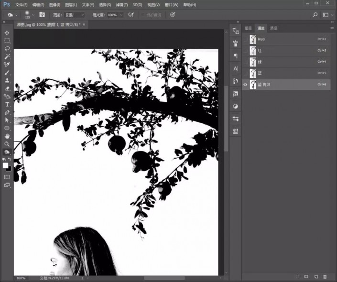Select the Lasso tool

click(7, 48)
